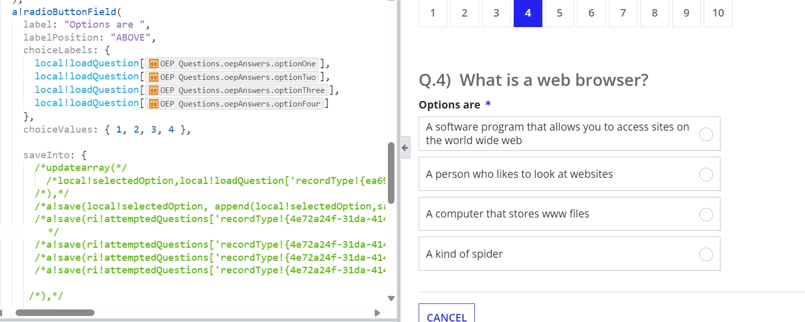The width and height of the screenshot is (805, 322).
Task: Click the optionFour record field icon
Action: click(153, 104)
